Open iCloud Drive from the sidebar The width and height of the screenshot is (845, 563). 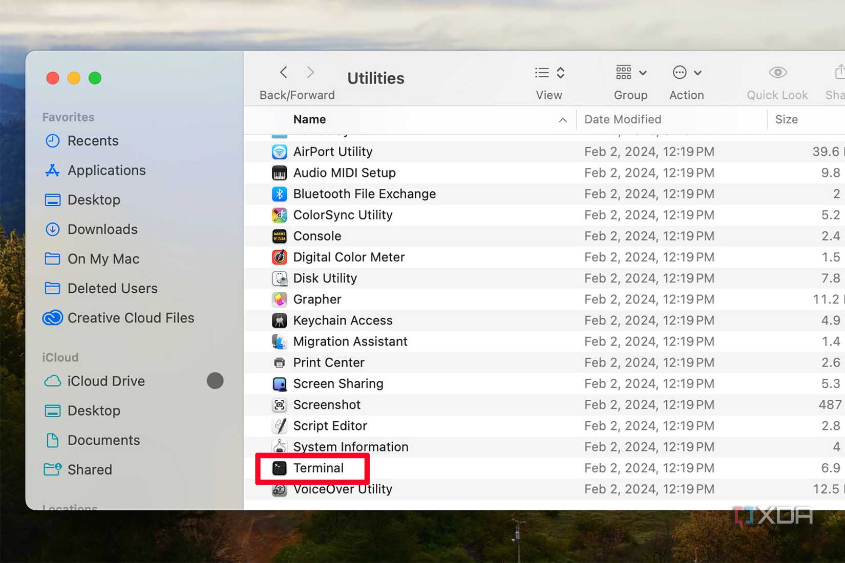tap(106, 381)
